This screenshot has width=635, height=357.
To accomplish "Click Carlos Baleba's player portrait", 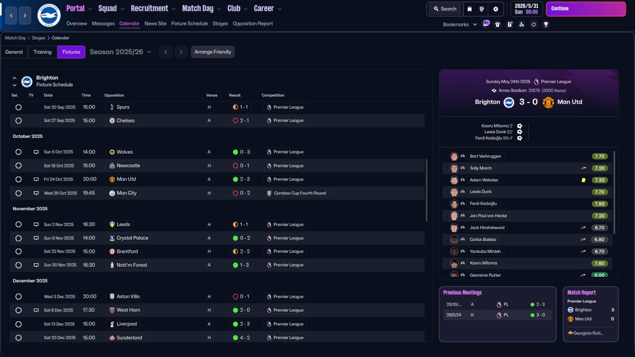I will pos(454,239).
